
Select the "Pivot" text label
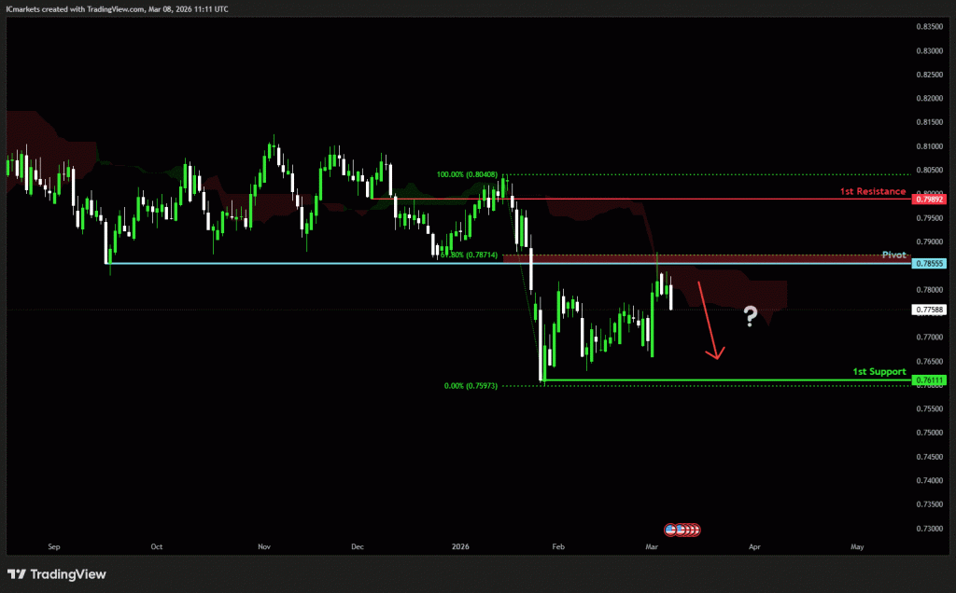coord(894,255)
